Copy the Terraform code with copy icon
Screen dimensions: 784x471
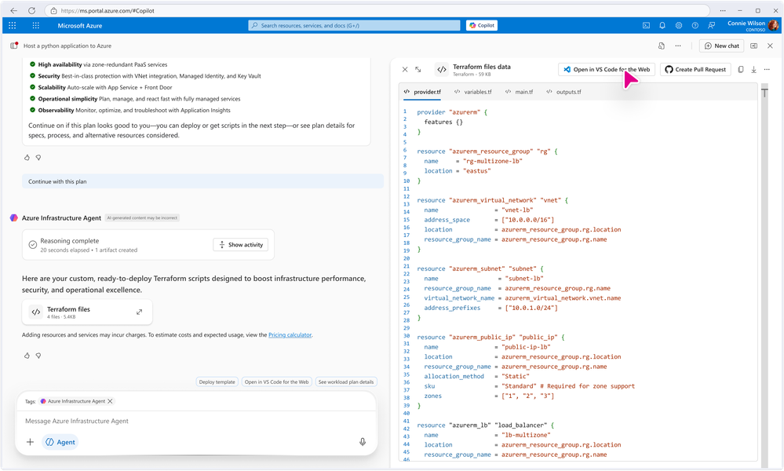coord(741,70)
